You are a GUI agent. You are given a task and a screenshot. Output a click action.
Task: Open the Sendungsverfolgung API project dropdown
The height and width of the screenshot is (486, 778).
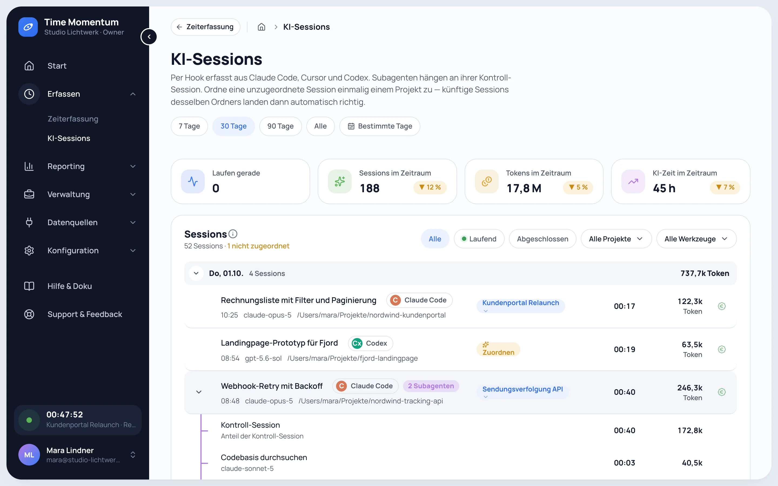click(x=522, y=392)
